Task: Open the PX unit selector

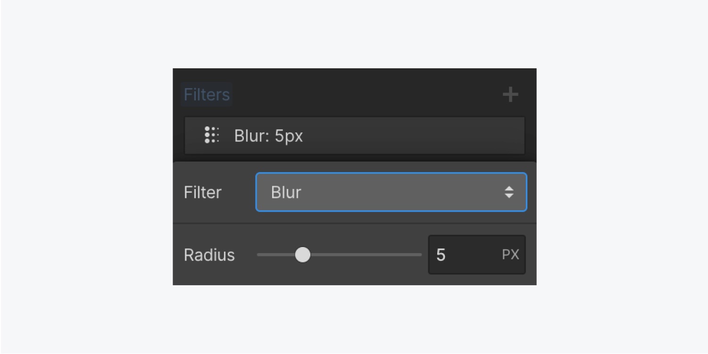Action: point(510,255)
